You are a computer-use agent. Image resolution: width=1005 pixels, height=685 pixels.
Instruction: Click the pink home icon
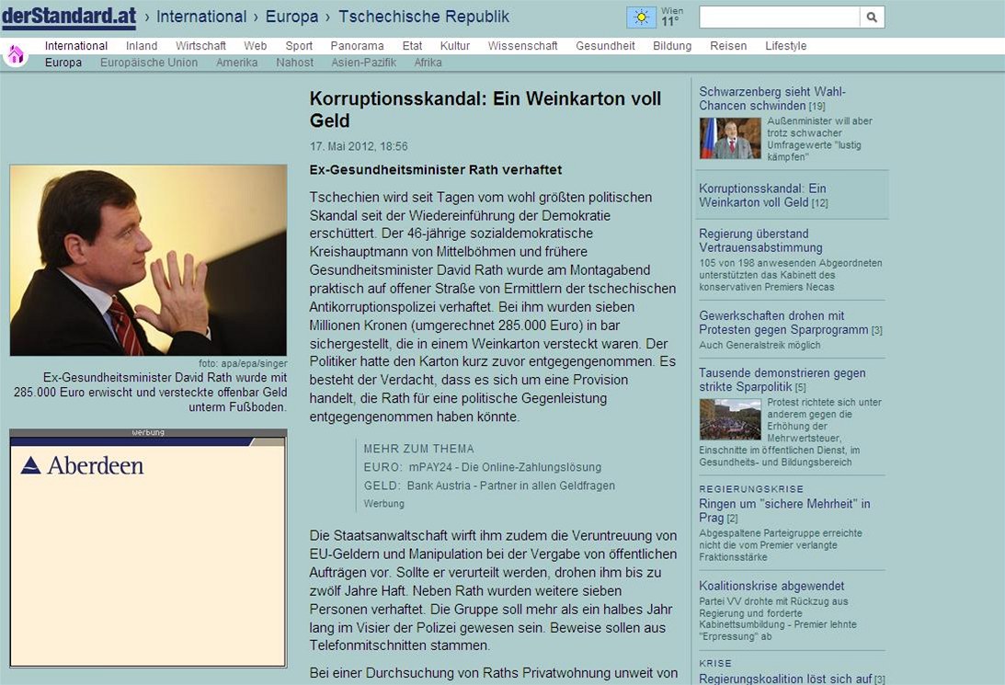15,55
